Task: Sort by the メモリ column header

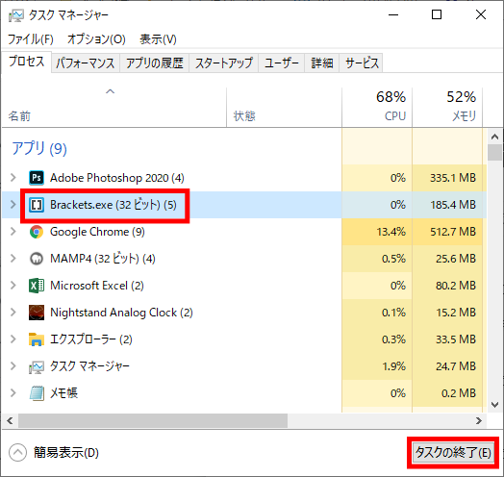Action: click(447, 107)
